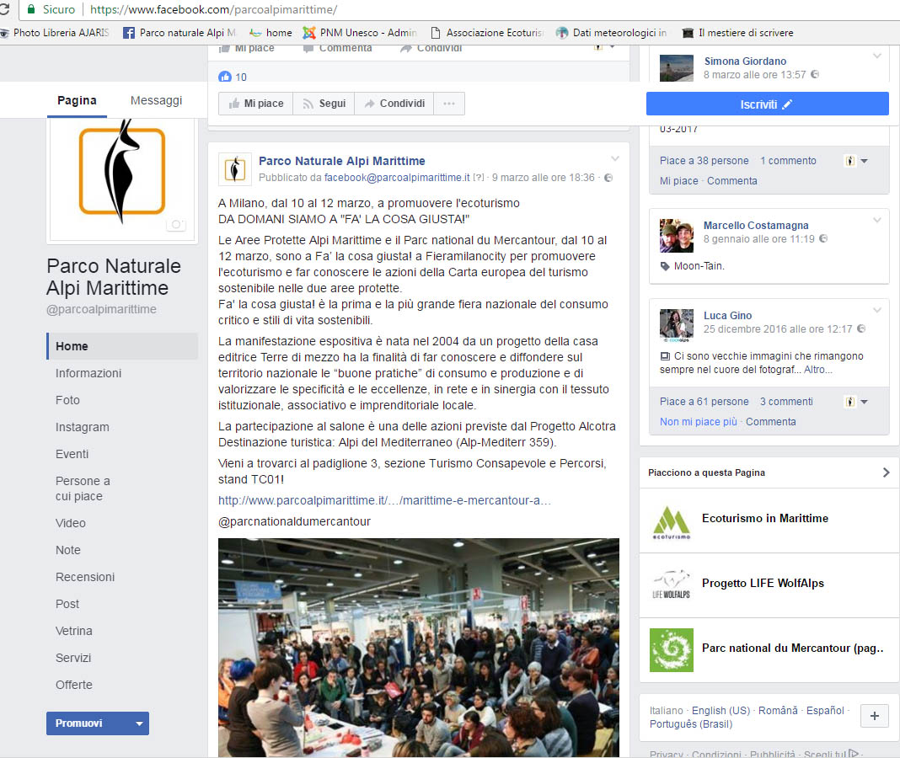Click the browser address bar URL
The height and width of the screenshot is (758, 900).
[x=213, y=10]
